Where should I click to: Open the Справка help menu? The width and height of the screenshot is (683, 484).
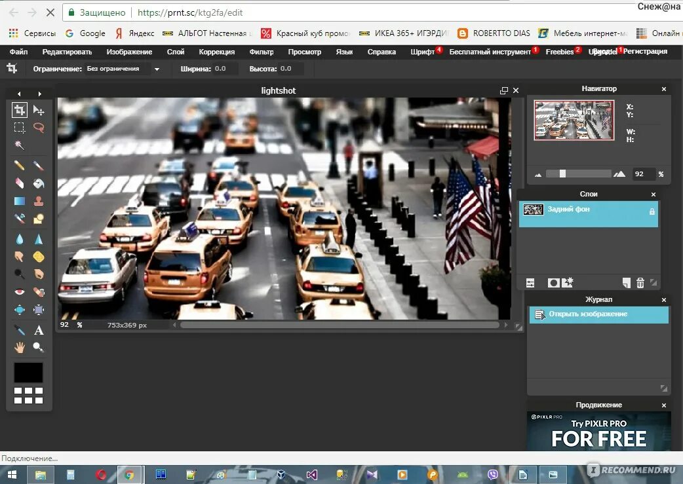pos(381,52)
